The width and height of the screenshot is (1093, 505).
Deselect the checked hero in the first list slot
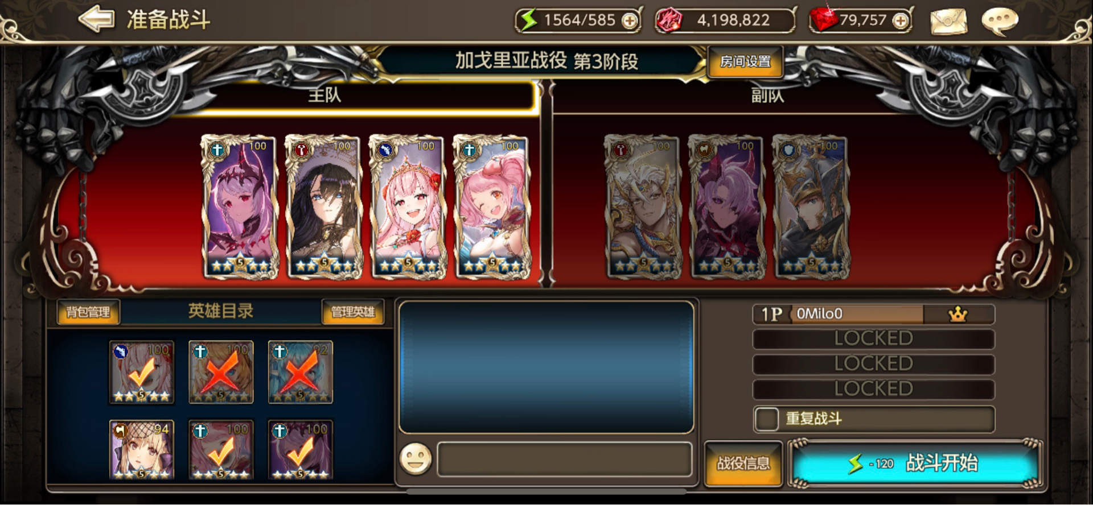point(142,372)
